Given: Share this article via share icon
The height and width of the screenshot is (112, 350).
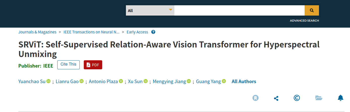Looking at the screenshot, I should (x=276, y=98).
